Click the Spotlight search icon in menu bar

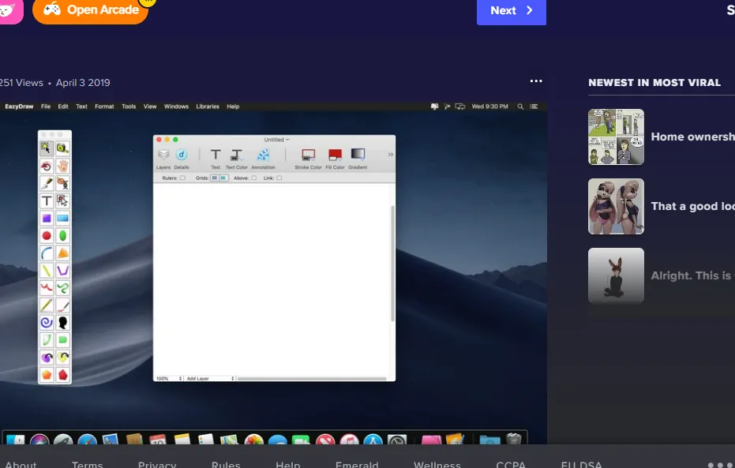520,107
